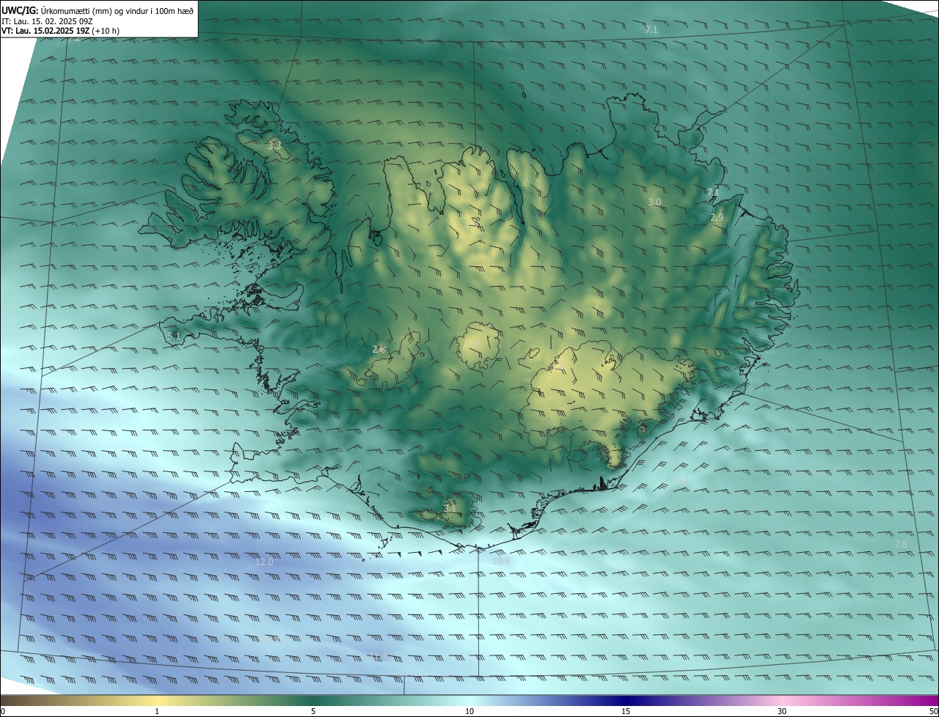Select the 7.8 value label
The height and width of the screenshot is (717, 939).
[x=901, y=545]
